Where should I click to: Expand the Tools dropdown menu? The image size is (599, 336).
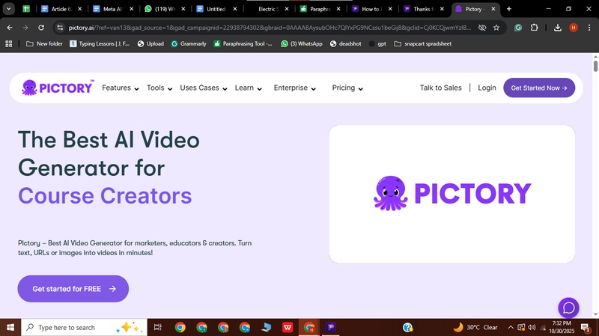(159, 88)
